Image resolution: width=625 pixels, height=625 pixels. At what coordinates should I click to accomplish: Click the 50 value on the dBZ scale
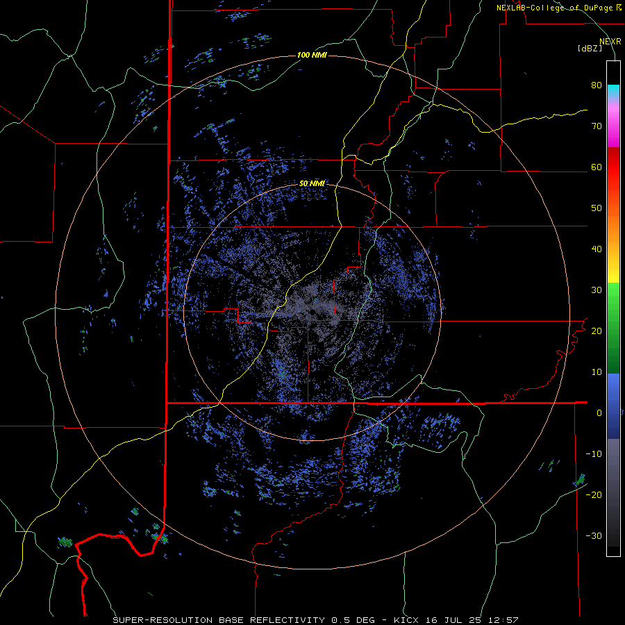[x=597, y=208]
